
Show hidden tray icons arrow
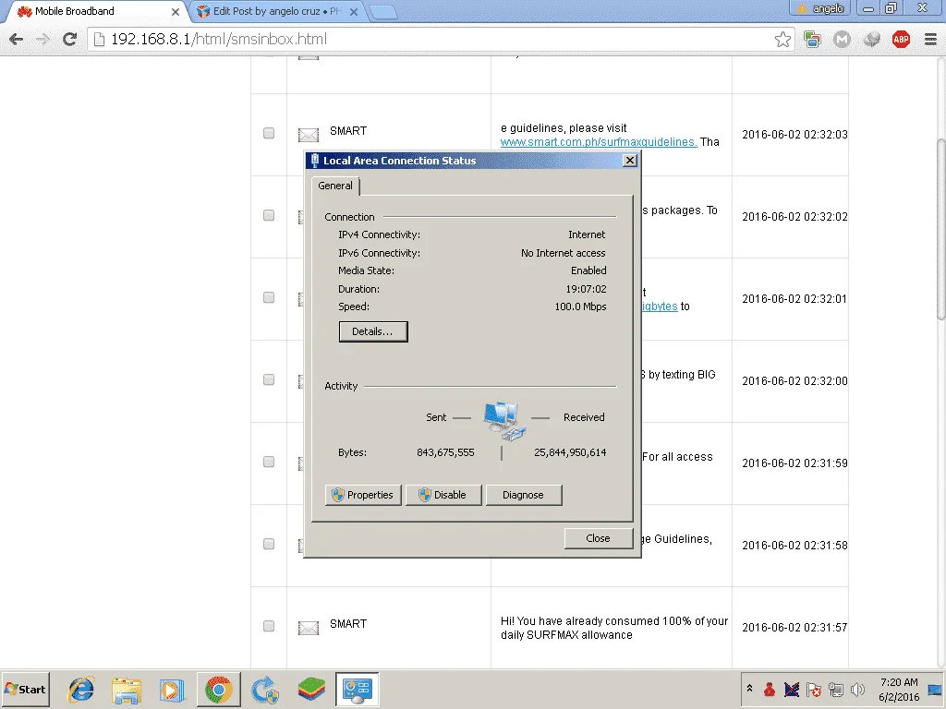point(749,689)
